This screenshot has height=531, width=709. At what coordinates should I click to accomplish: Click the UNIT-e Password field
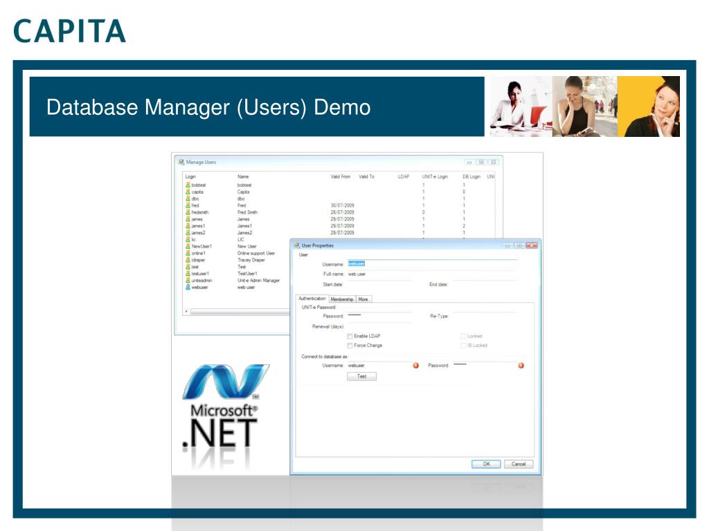coord(379,316)
